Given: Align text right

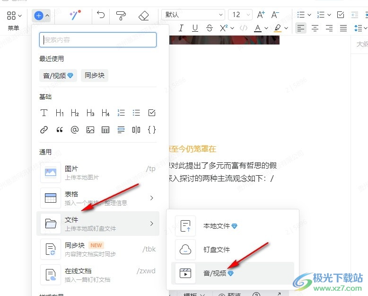Looking at the screenshot, I should coord(329,28).
